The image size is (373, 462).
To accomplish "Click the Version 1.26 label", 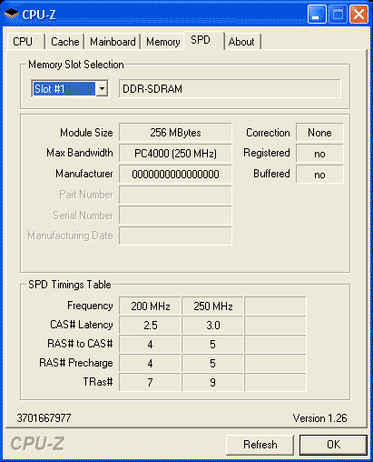I will [x=319, y=418].
